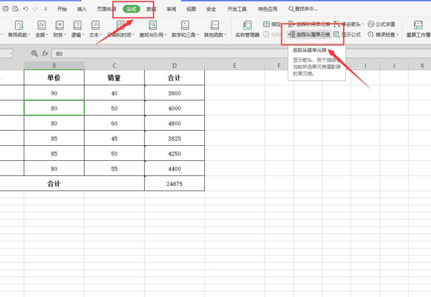
Task: Click 公式求值 evaluate formula
Action: pyautogui.click(x=381, y=24)
